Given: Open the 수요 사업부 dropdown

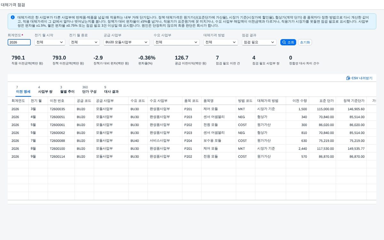Looking at the screenshot, I should click(177, 42).
